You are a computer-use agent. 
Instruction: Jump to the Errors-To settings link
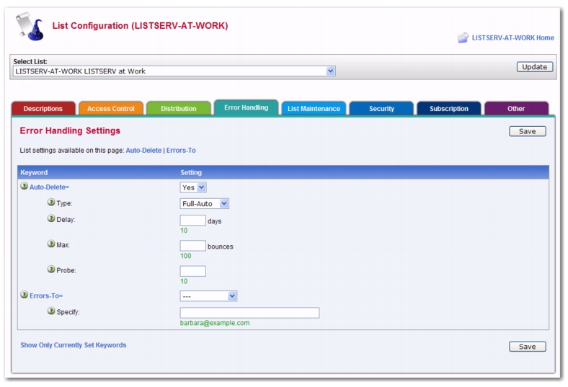(x=181, y=150)
